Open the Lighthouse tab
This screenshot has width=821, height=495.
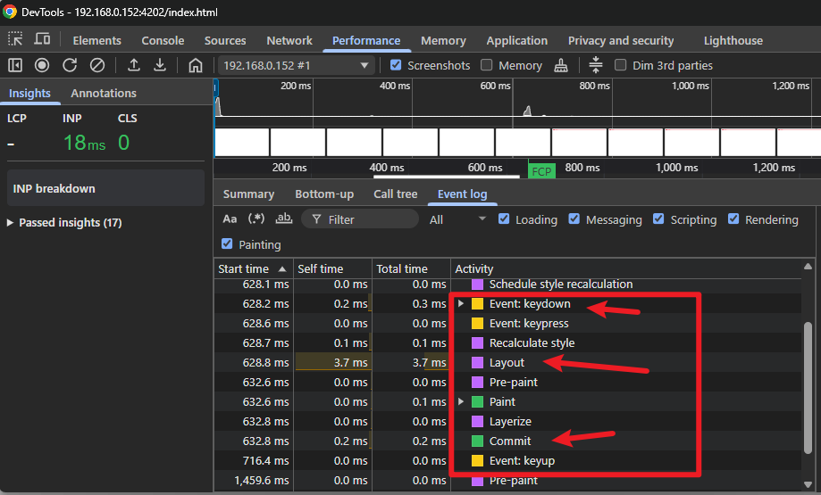(733, 40)
